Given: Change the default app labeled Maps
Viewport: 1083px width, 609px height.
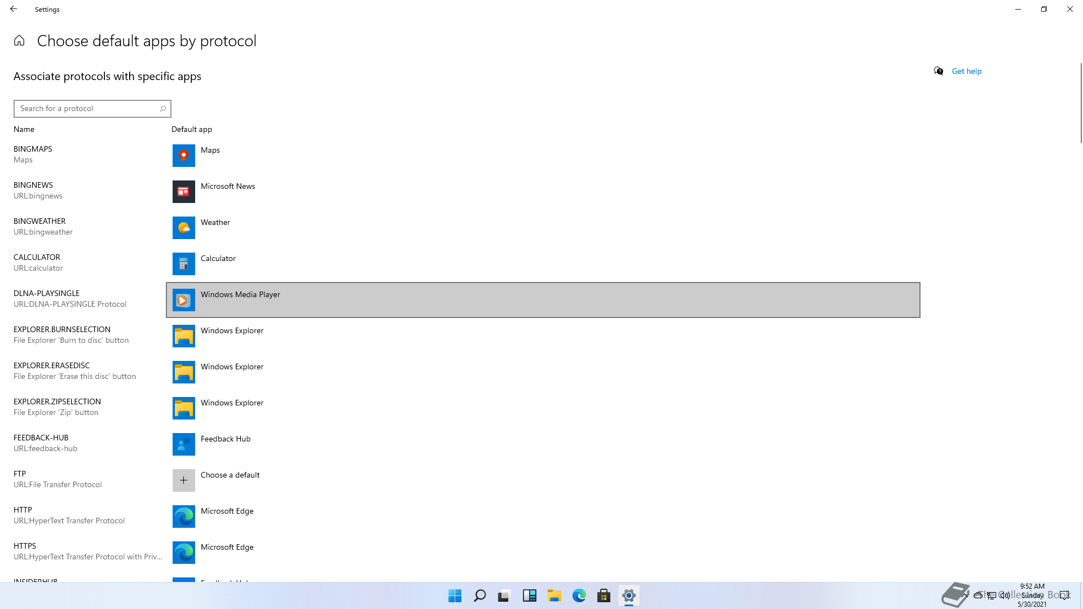Looking at the screenshot, I should pyautogui.click(x=210, y=150).
